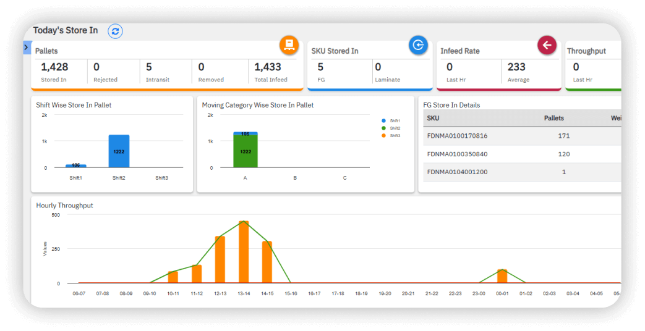This screenshot has width=645, height=331.
Task: Click the blue SKU Stored In icon
Action: pos(418,44)
